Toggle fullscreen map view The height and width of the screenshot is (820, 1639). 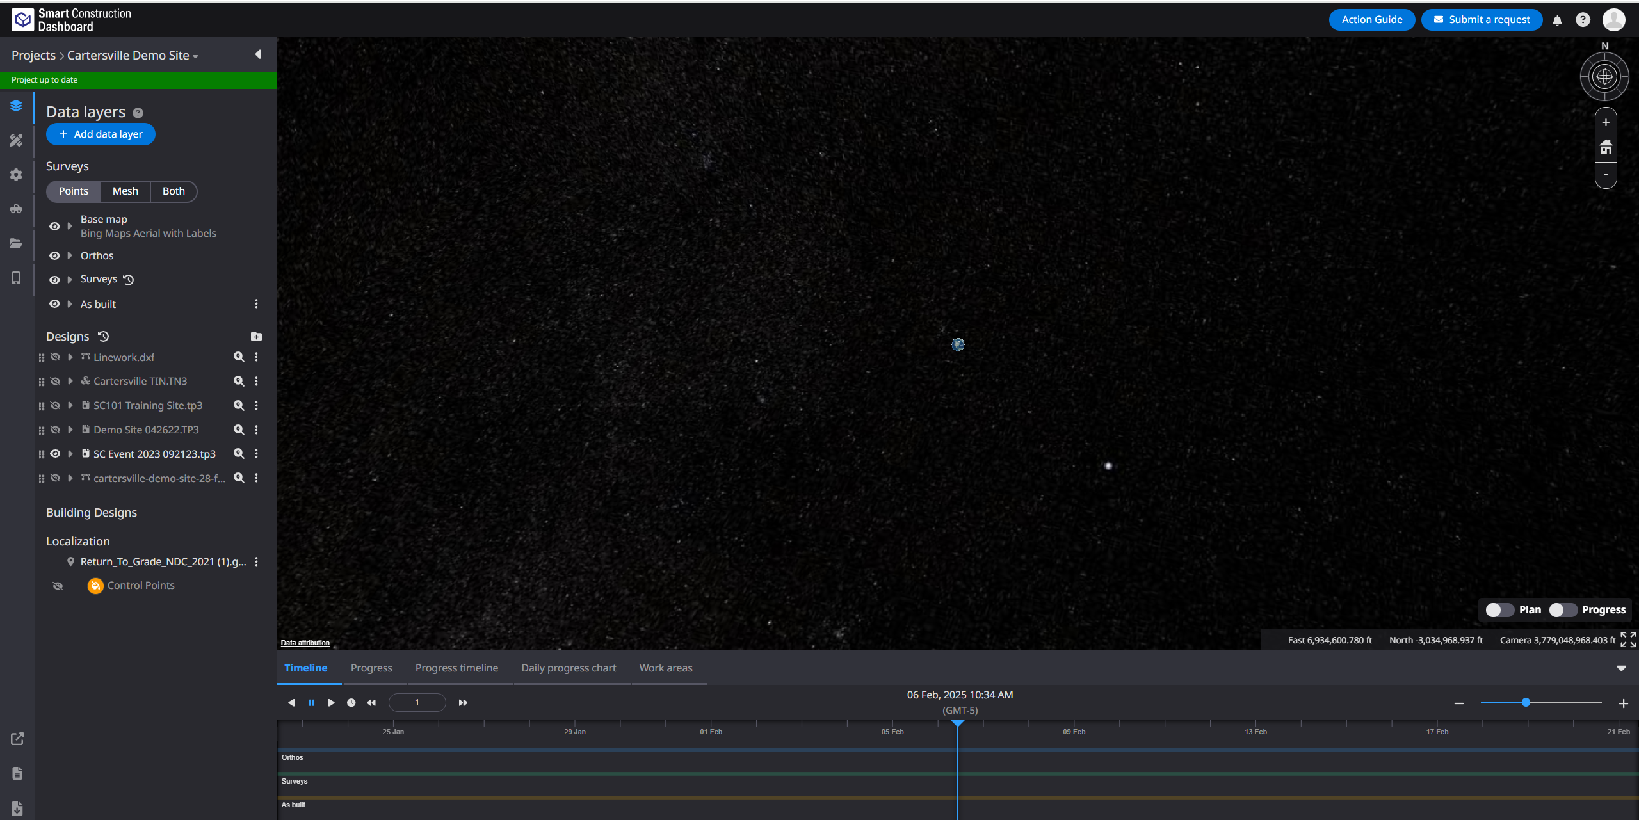tap(1628, 639)
